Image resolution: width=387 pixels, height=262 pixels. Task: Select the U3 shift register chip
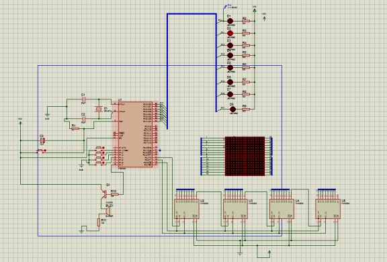point(235,209)
